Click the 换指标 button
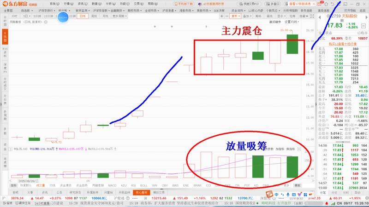The image size is (369, 207). (x=291, y=149)
